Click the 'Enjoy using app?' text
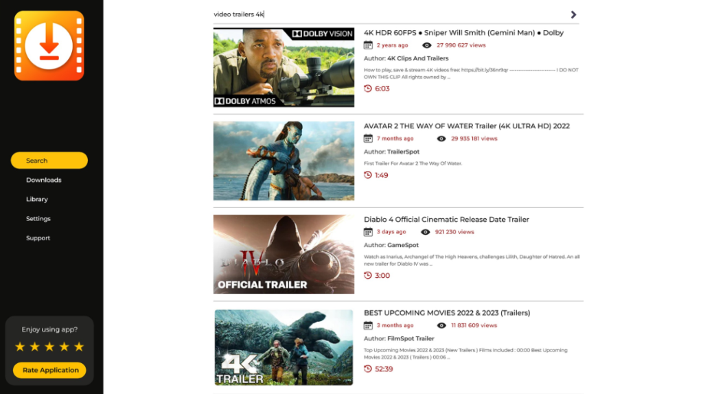Screen dimensions: 703x394 point(49,329)
